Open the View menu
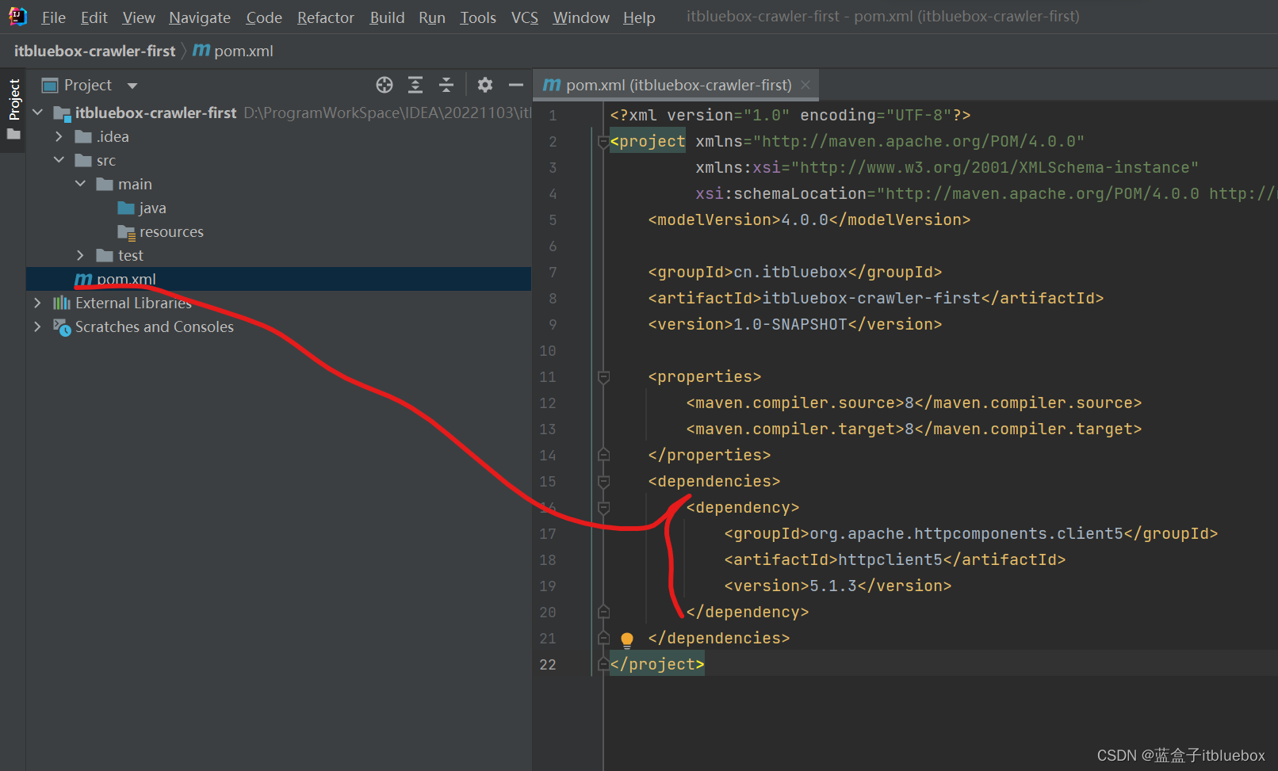The image size is (1278, 771). (x=139, y=17)
